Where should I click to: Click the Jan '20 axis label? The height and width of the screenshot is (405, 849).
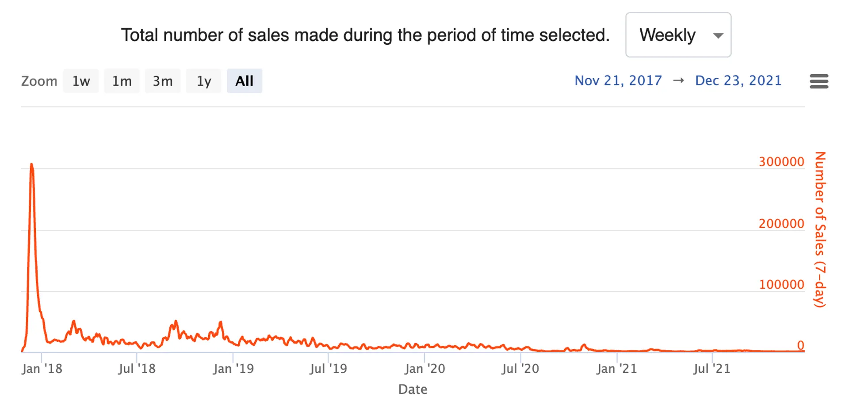pyautogui.click(x=424, y=369)
